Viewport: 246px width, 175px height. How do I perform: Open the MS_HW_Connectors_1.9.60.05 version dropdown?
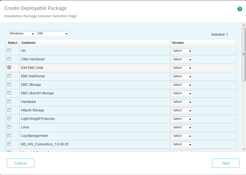pos(182,144)
